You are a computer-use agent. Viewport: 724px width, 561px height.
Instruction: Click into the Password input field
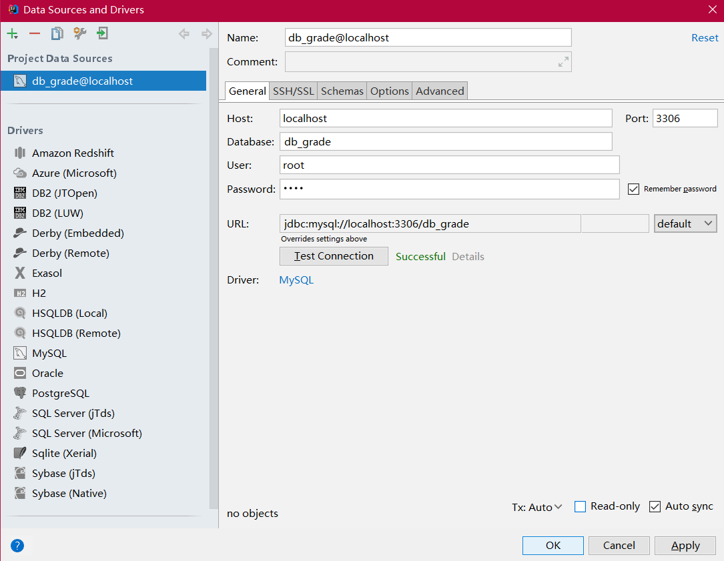(449, 189)
